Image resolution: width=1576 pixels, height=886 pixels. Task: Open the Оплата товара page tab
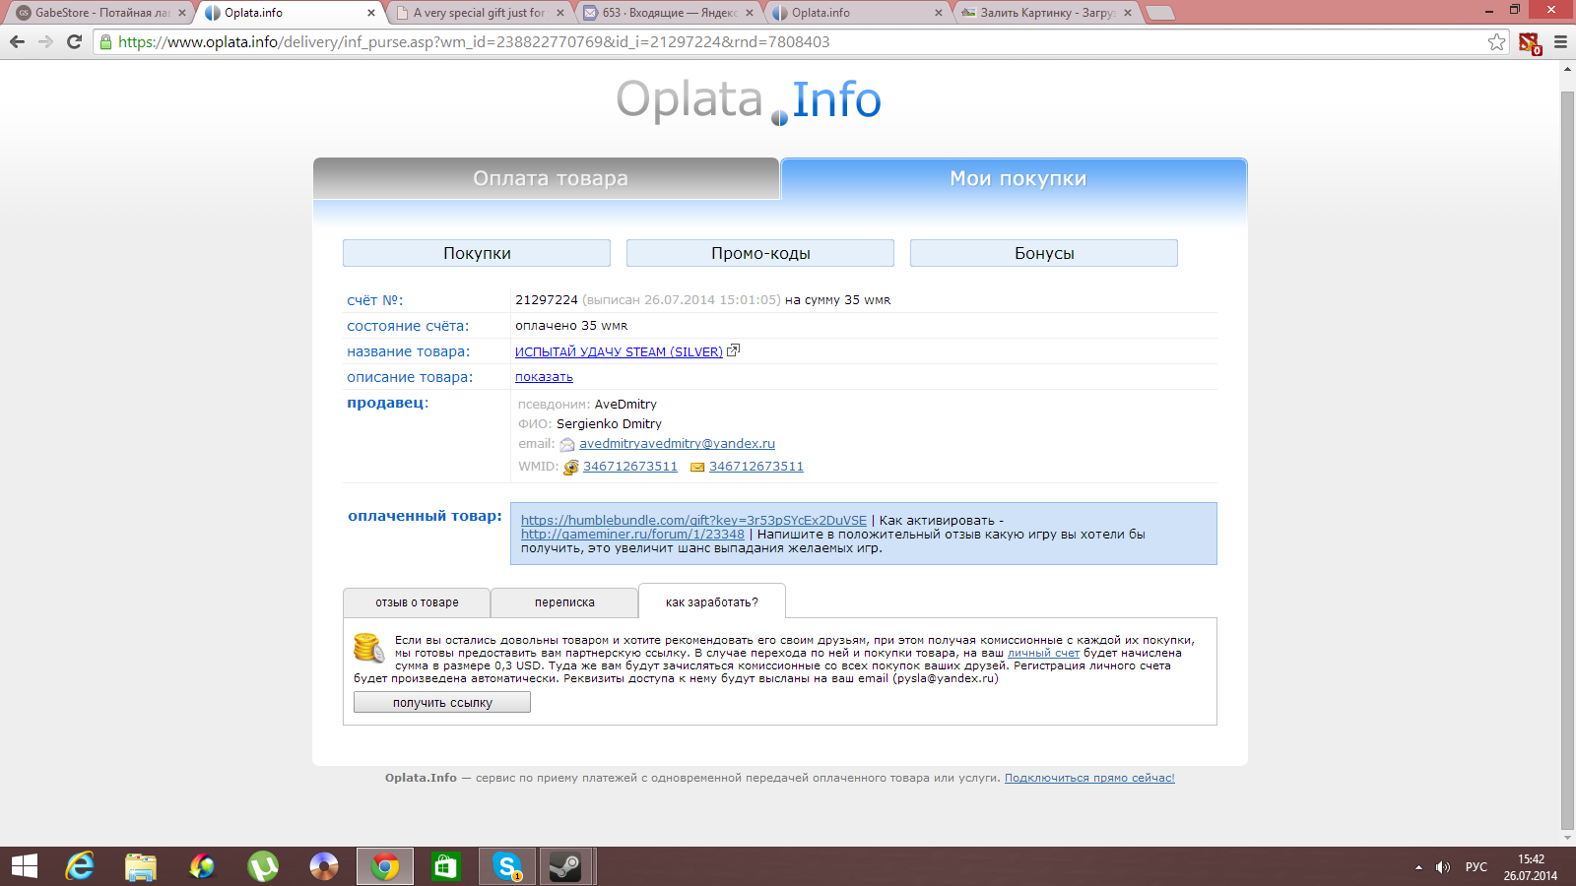[547, 178]
